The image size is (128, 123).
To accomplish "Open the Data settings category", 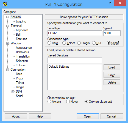I will click(x=19, y=74).
